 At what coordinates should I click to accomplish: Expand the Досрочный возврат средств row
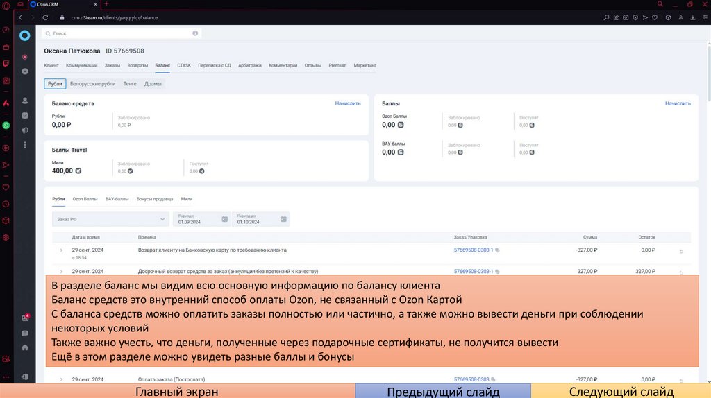point(62,272)
